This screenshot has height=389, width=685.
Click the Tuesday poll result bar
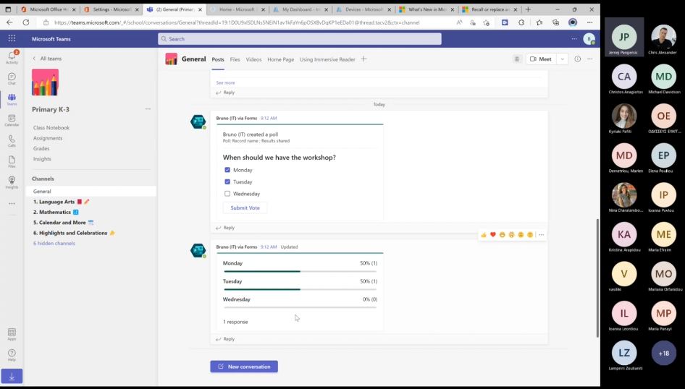tap(300, 288)
